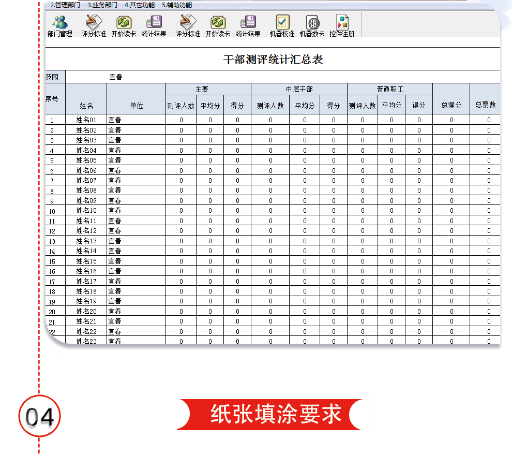Open the 控件注册 toolbar icon
The image size is (512, 454).
pyautogui.click(x=342, y=23)
